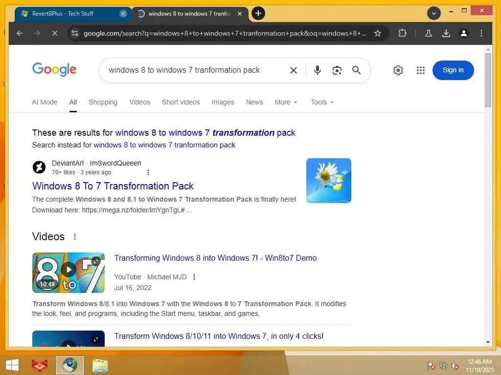The image size is (501, 375).
Task: Open the Michael MJD video options menu
Action: pos(194,277)
